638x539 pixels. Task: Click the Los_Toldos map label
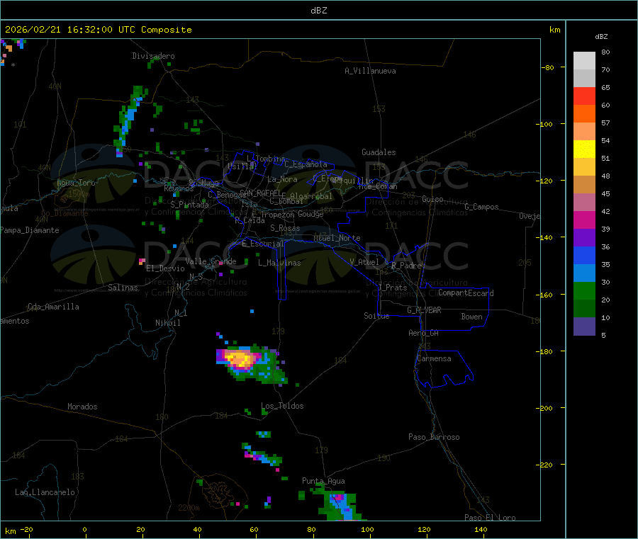click(282, 406)
